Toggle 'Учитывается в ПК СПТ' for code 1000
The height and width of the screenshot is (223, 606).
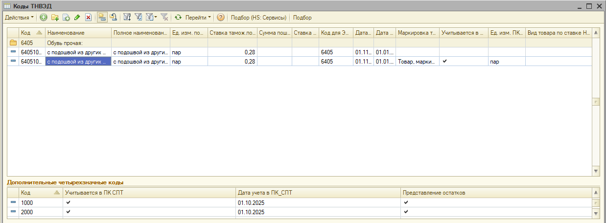point(69,202)
